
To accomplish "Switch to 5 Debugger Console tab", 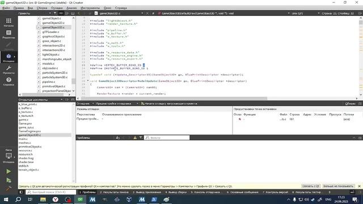I will [x=206, y=192].
